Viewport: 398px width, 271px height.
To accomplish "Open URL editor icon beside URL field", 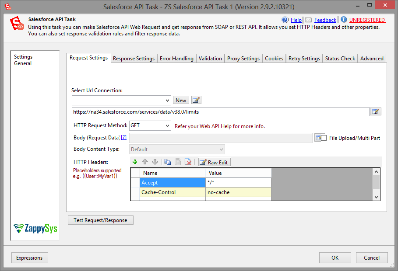I will point(375,111).
